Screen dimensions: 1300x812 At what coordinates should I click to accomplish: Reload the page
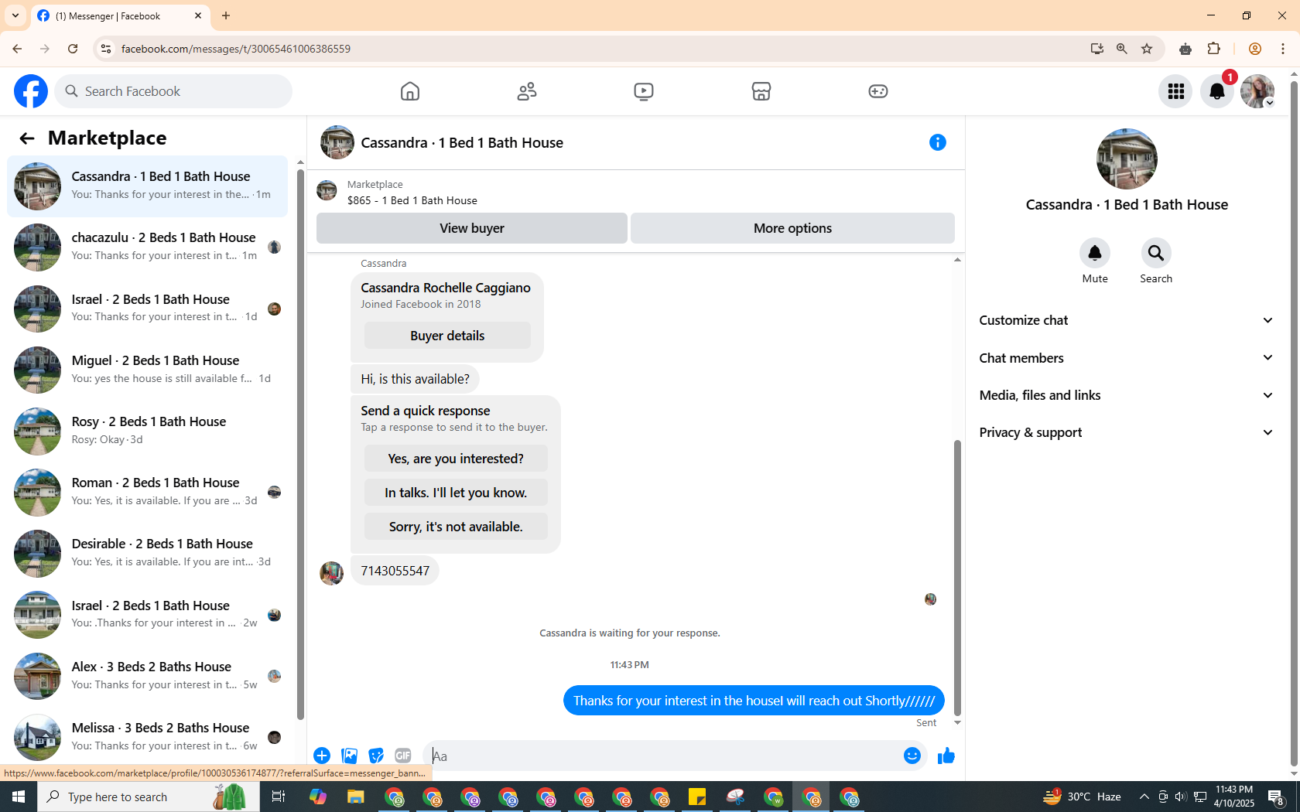tap(73, 49)
